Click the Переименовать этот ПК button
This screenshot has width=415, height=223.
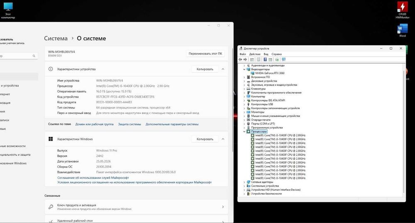pos(205,53)
